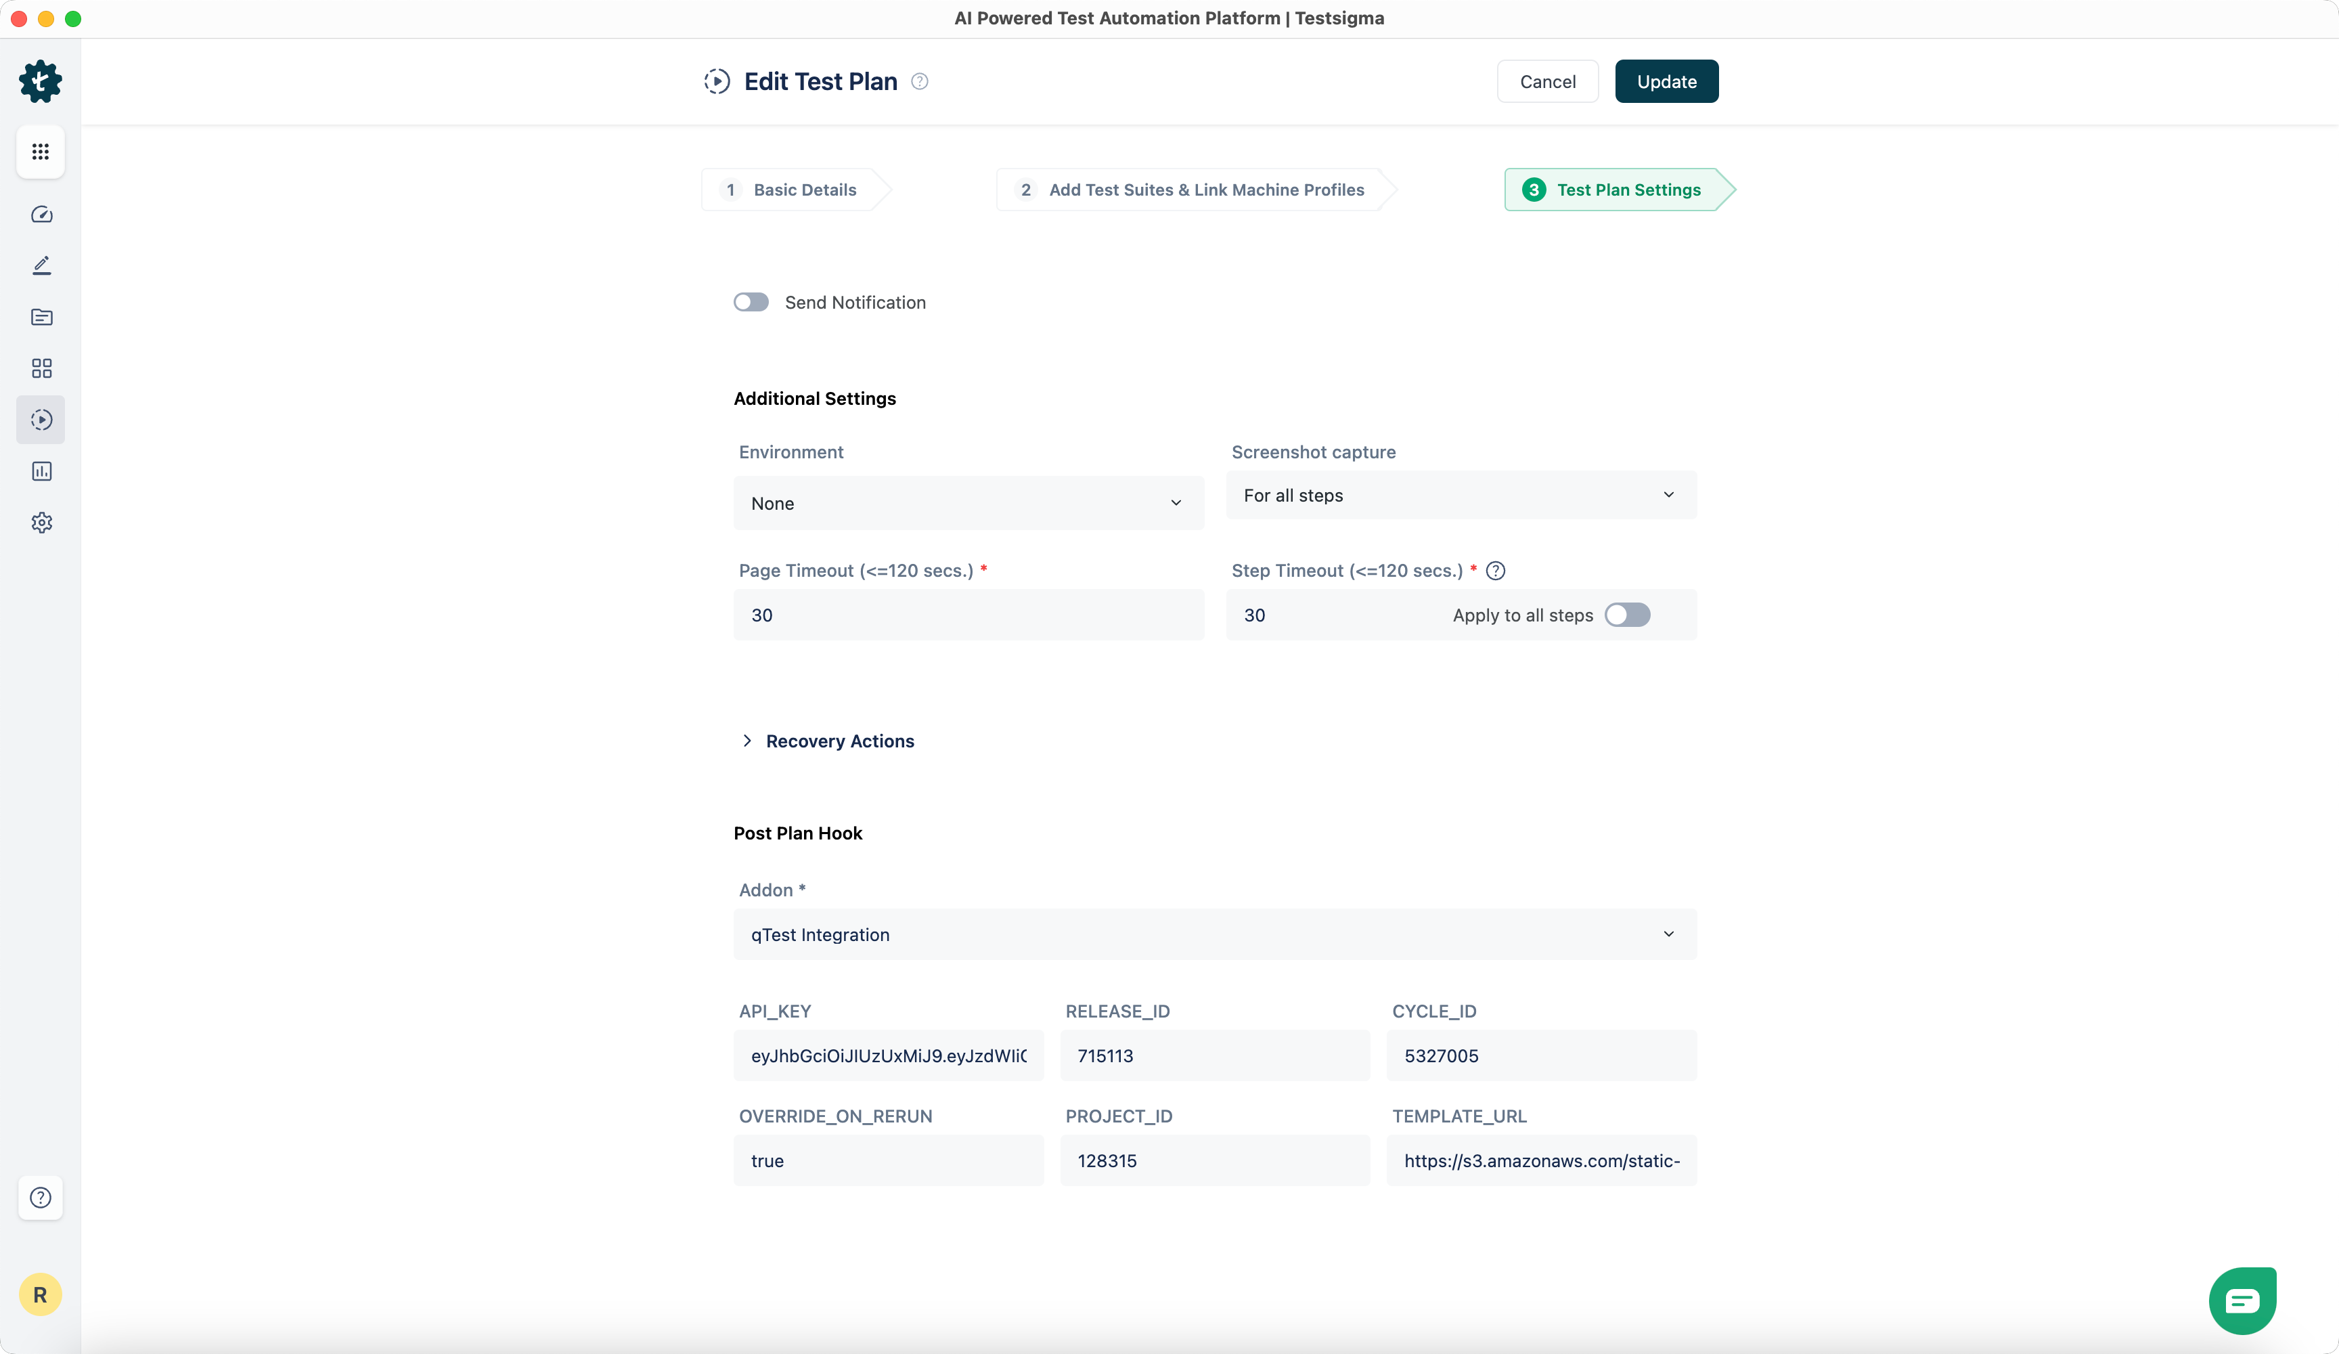Open the green chat support widget
The width and height of the screenshot is (2339, 1354).
[2242, 1300]
